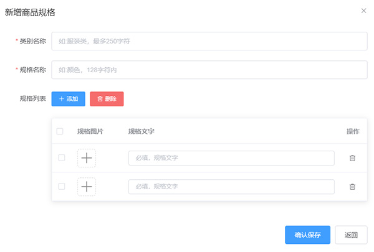The height and width of the screenshot is (252, 374).
Task: Click the 操作 column header
Action: [x=353, y=131]
